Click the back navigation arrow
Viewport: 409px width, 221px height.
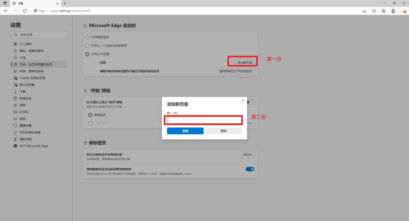click(x=6, y=11)
